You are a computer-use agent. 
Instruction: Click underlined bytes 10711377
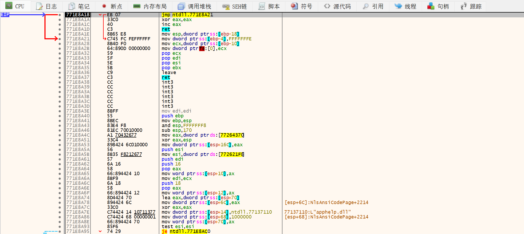click(x=145, y=212)
